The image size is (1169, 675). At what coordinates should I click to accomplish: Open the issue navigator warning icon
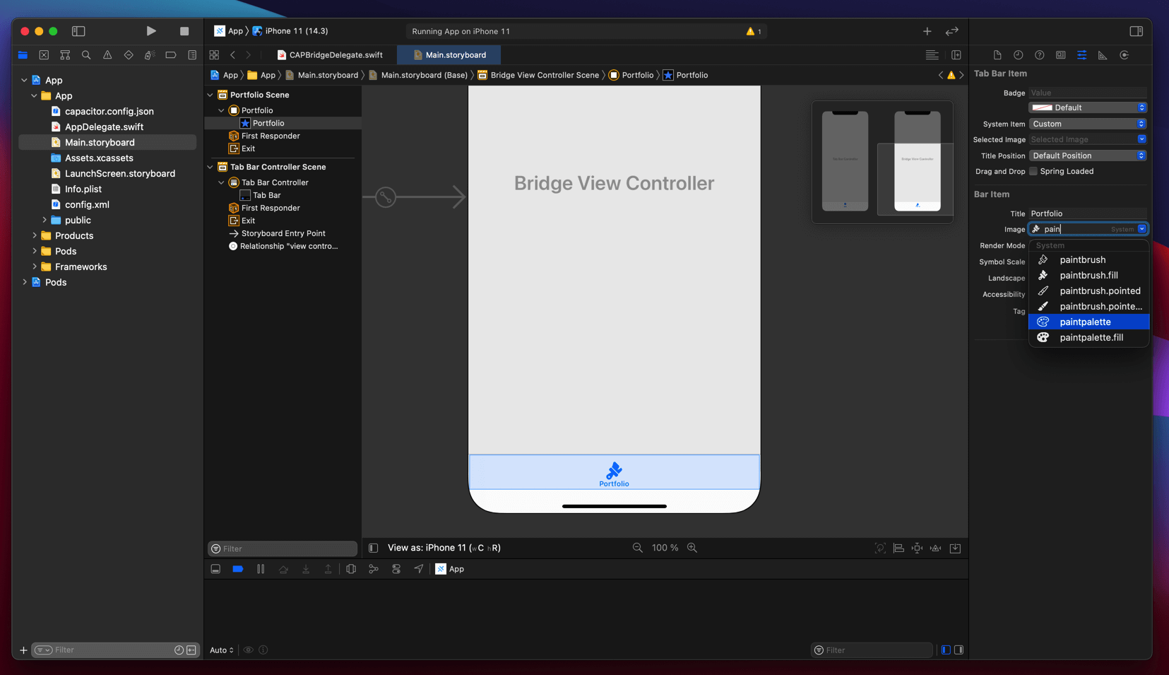point(107,55)
